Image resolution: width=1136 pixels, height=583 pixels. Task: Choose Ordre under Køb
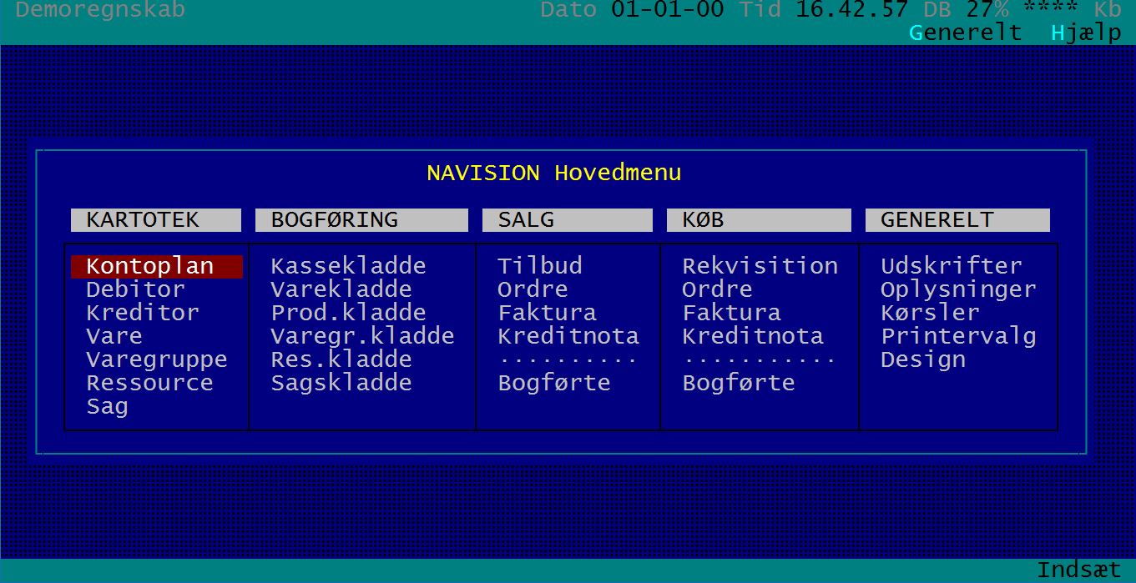pos(717,290)
